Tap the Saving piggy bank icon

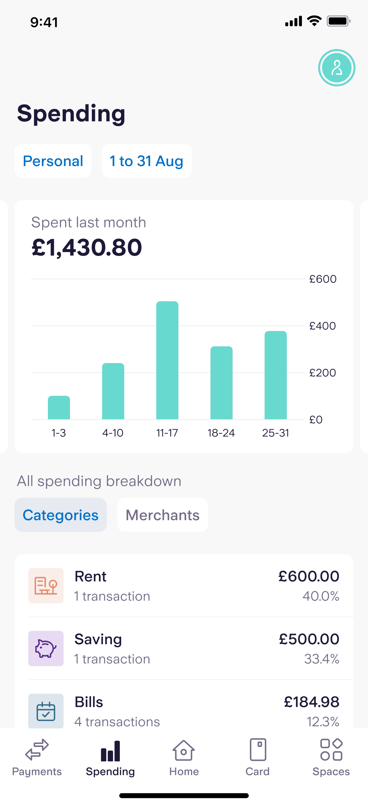point(46,648)
